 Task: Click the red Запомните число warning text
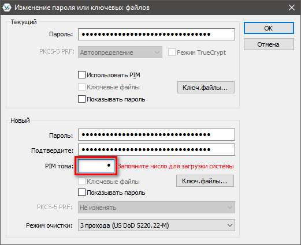pos(176,166)
